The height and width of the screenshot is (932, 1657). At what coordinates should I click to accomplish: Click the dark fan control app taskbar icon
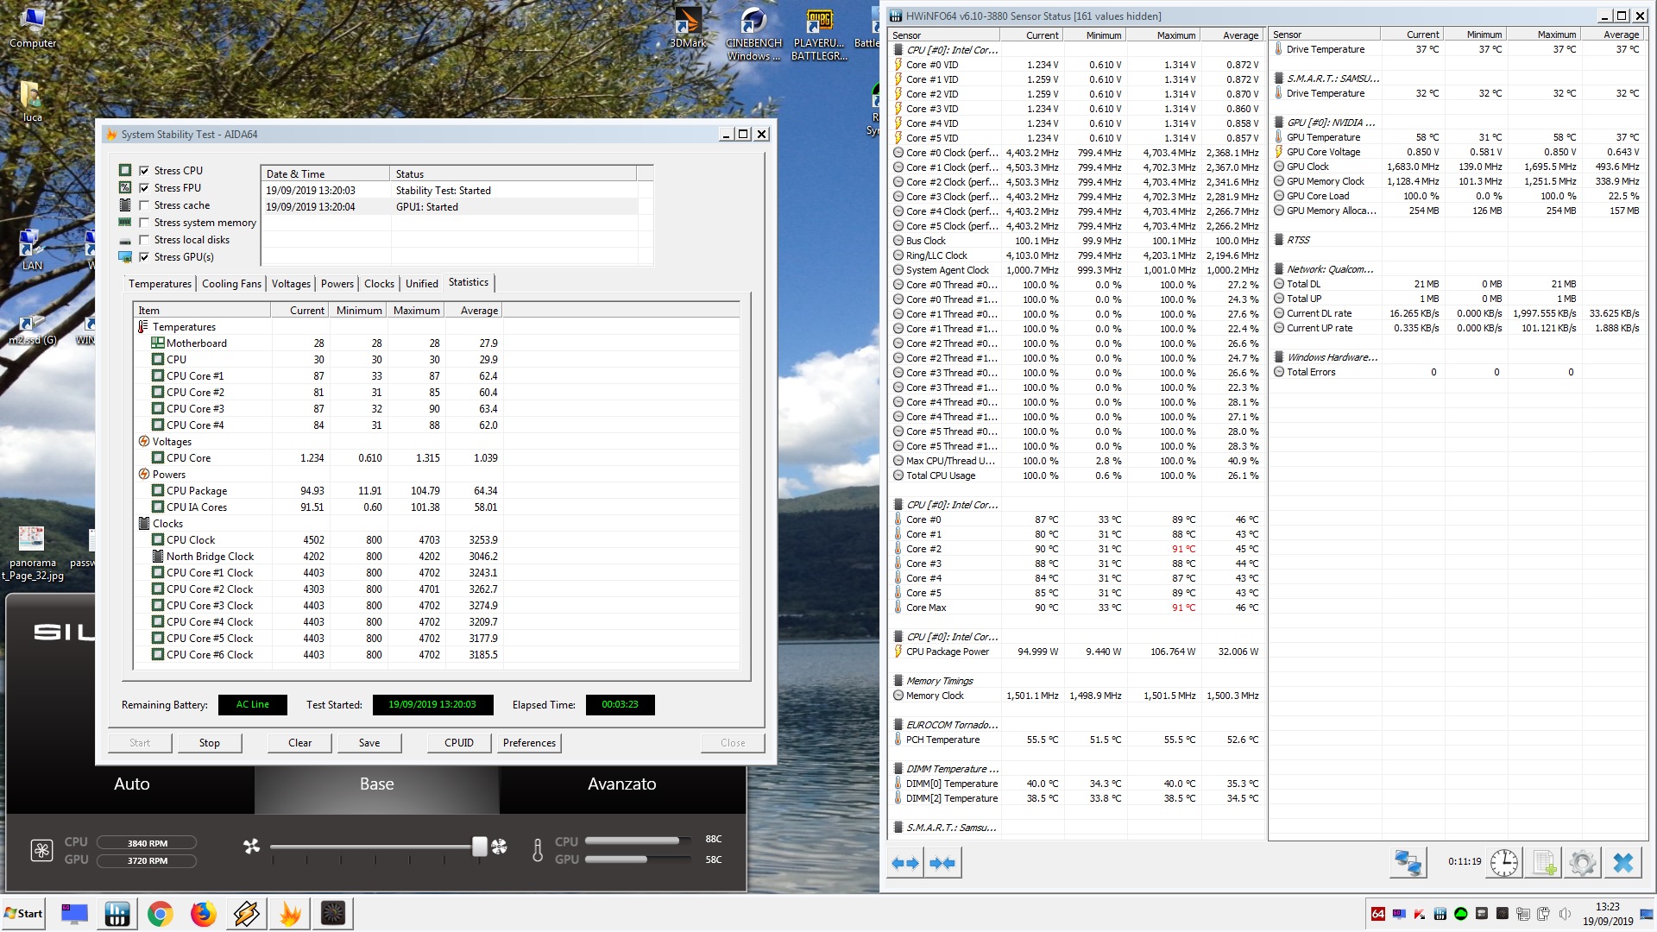pos(332,913)
